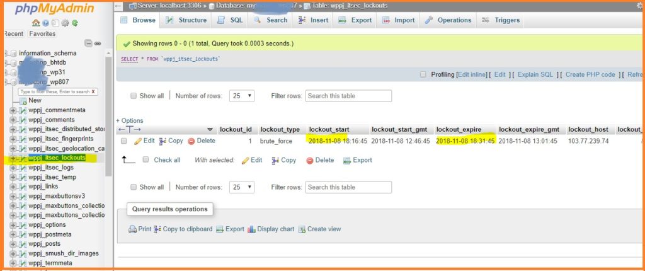
Task: Toggle the row 1 selection checkbox
Action: pyautogui.click(x=124, y=141)
